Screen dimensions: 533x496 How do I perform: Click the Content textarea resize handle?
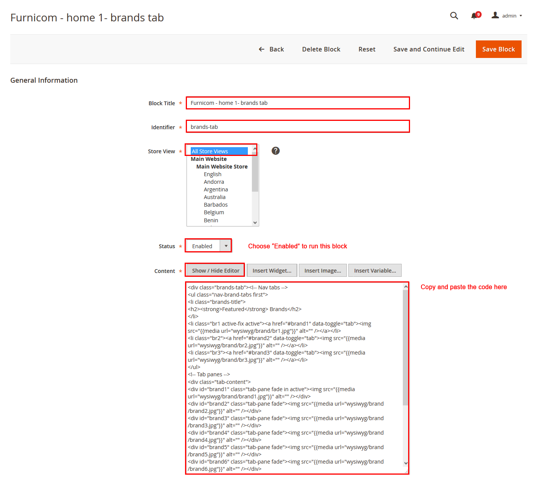[406, 471]
